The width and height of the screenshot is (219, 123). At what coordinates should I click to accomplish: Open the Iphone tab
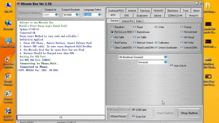(158, 15)
